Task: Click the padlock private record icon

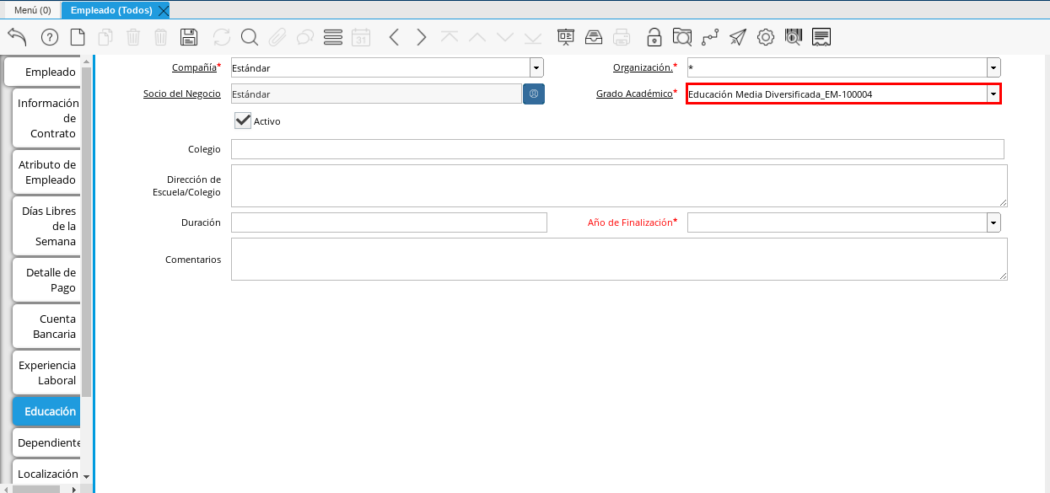Action: click(654, 36)
